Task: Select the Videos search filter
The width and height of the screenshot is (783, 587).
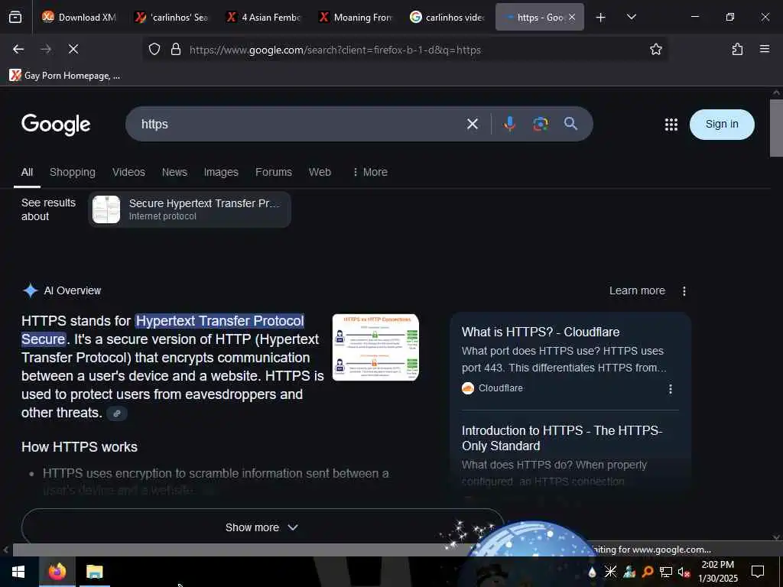Action: point(128,172)
